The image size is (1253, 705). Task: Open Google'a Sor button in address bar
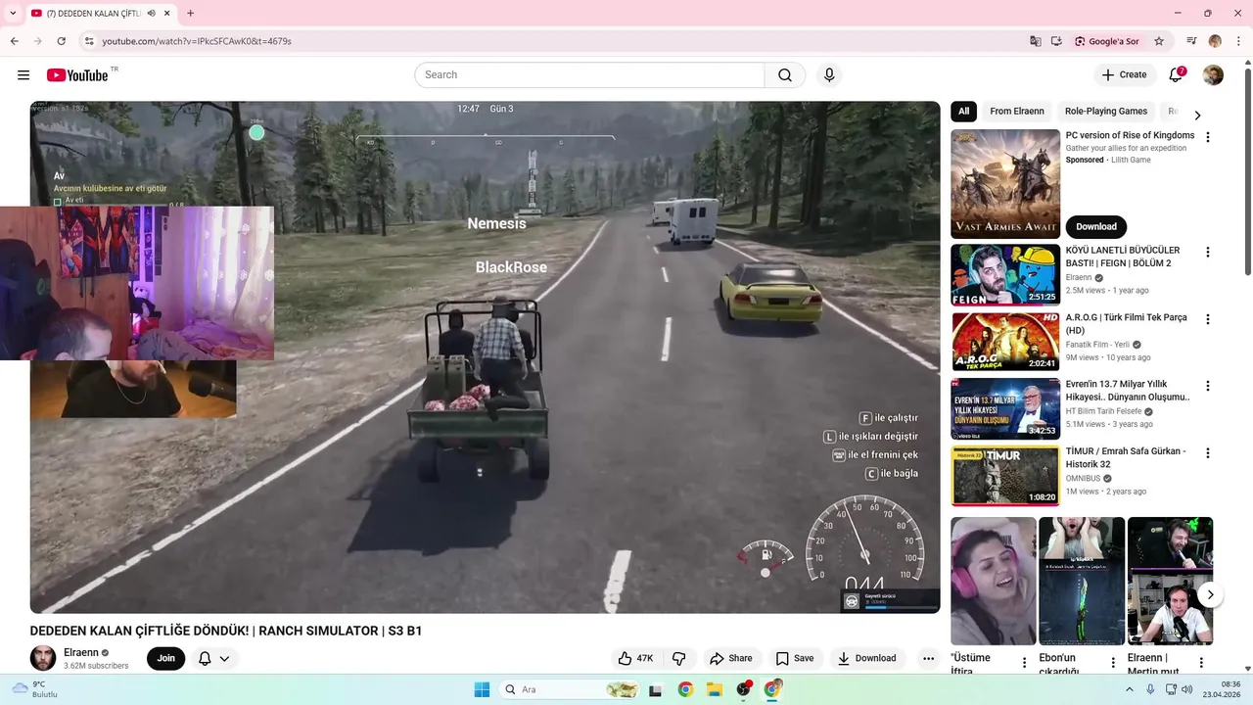pyautogui.click(x=1107, y=41)
